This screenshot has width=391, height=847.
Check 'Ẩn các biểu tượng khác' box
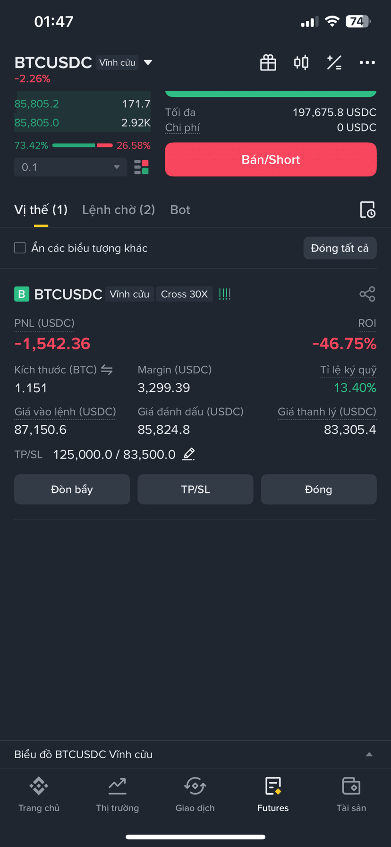pyautogui.click(x=20, y=248)
